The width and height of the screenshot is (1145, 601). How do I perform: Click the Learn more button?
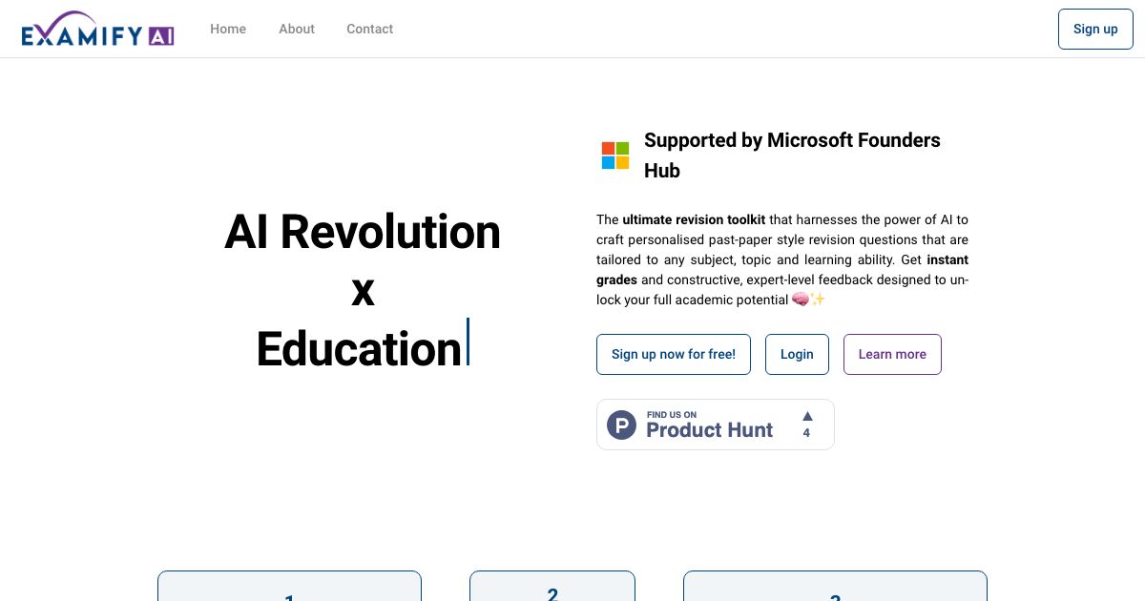click(892, 354)
